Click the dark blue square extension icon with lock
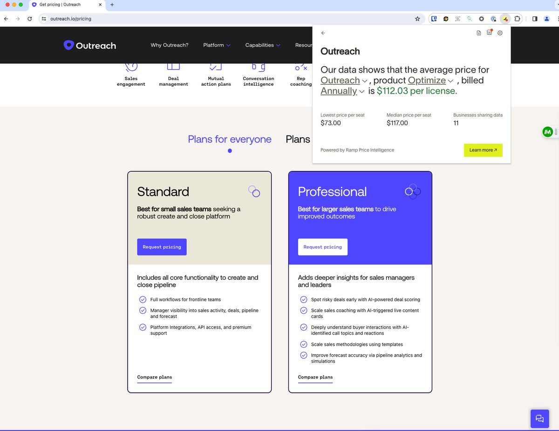 click(x=434, y=19)
